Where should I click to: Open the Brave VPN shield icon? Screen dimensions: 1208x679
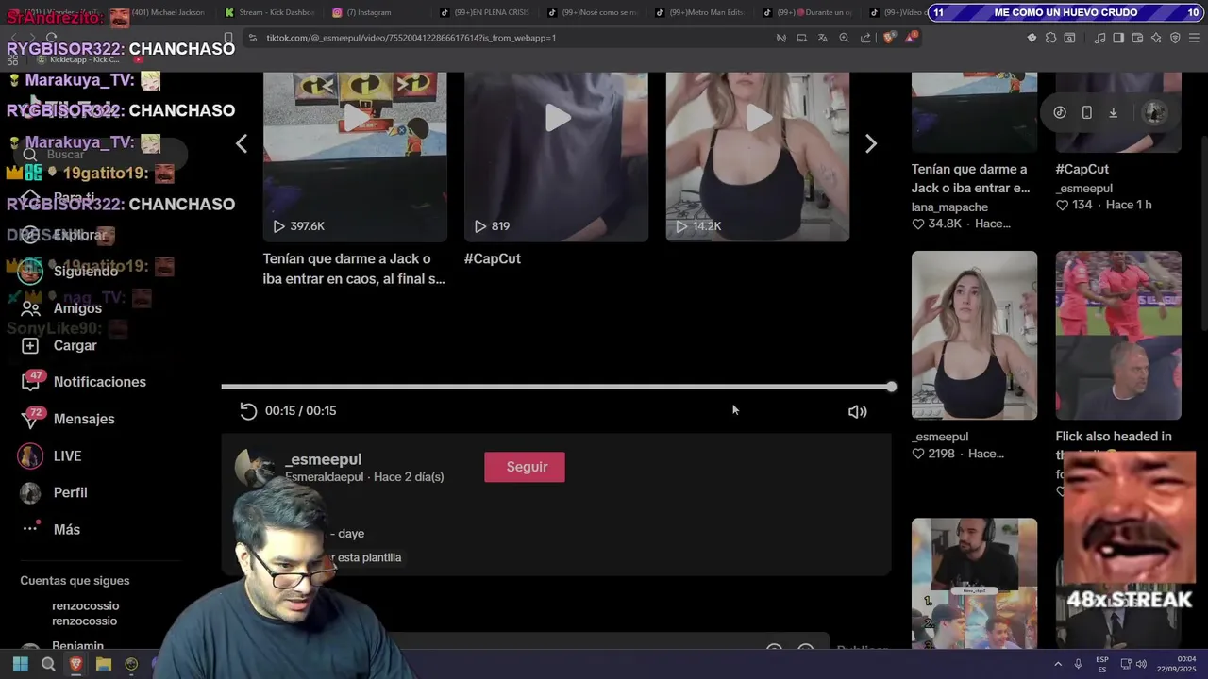pyautogui.click(x=1175, y=38)
